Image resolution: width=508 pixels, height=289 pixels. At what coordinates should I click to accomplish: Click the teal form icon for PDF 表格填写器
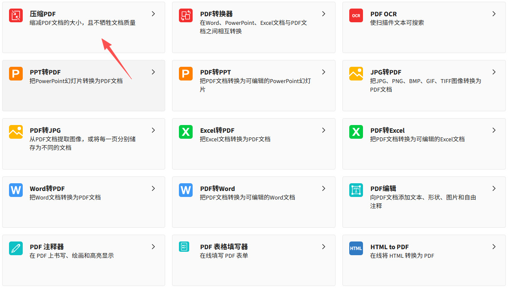[x=184, y=247]
